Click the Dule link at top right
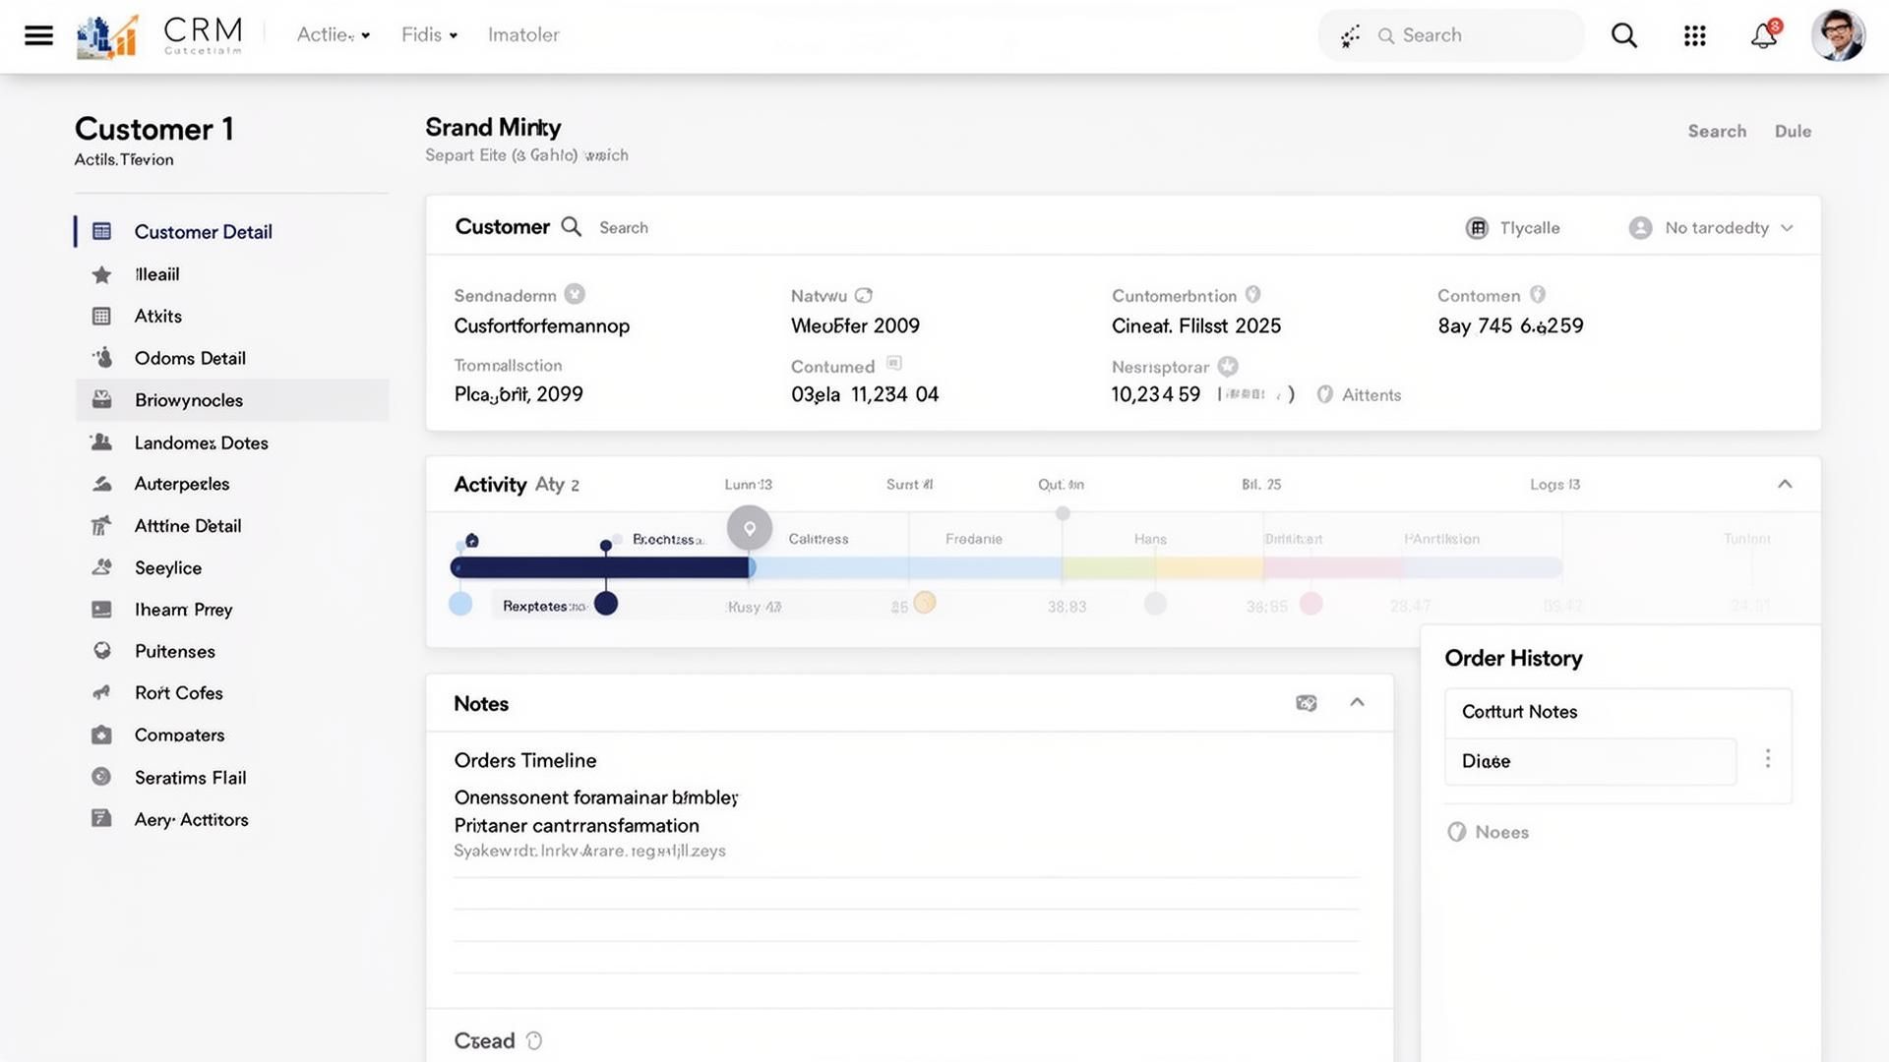The height and width of the screenshot is (1062, 1889). click(1793, 131)
